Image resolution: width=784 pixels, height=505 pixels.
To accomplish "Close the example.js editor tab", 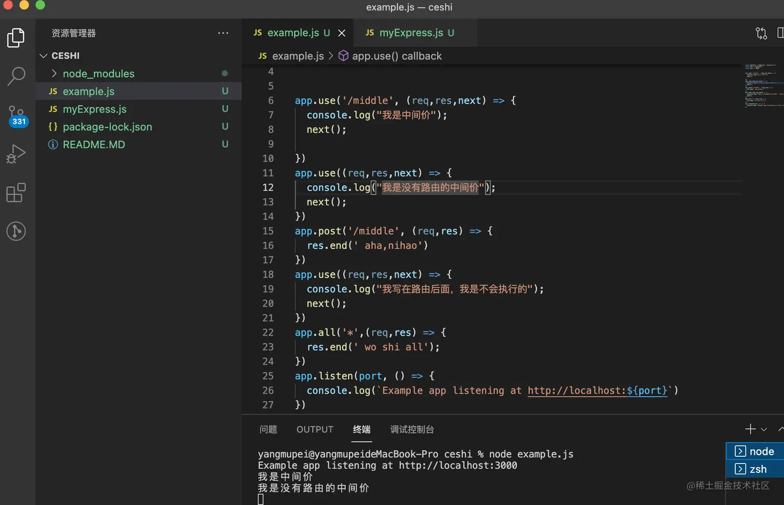I will [x=342, y=33].
